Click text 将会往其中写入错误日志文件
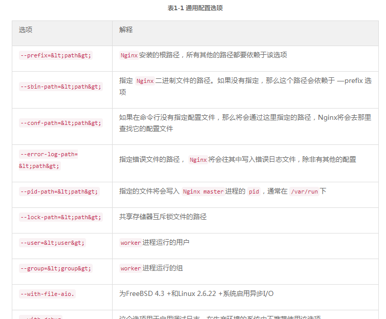The image size is (386, 319). [x=252, y=159]
